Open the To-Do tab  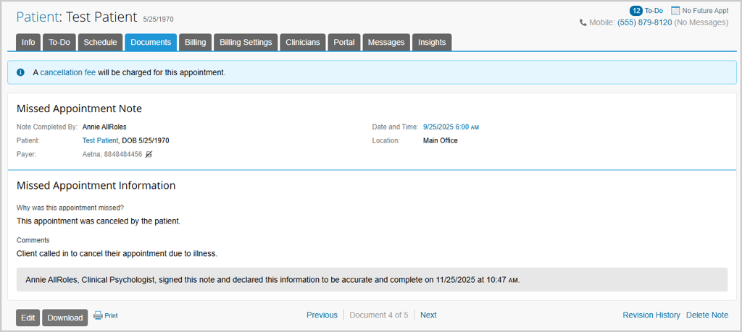tap(59, 43)
